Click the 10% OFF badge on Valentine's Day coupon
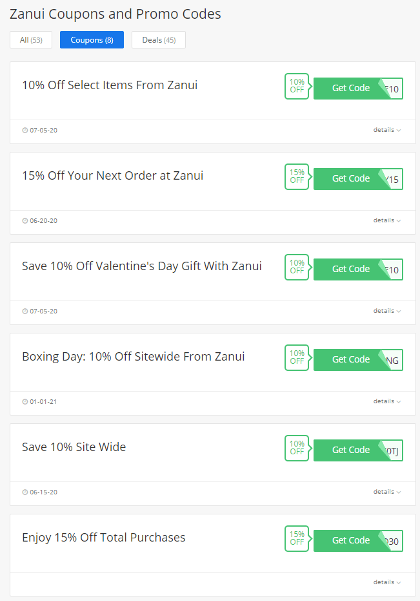The image size is (420, 601). click(297, 267)
